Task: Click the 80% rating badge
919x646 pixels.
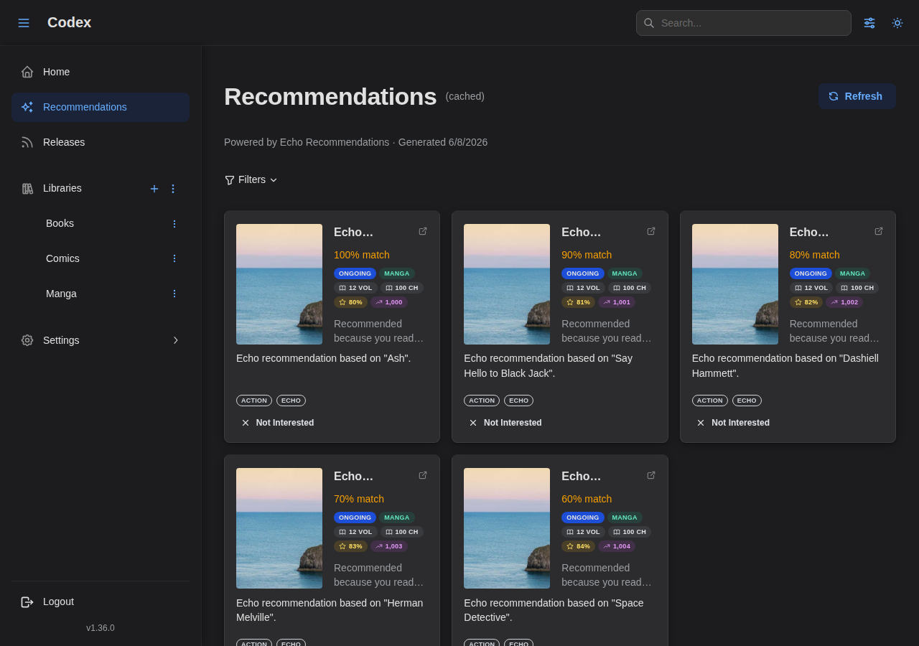Action: click(x=350, y=302)
